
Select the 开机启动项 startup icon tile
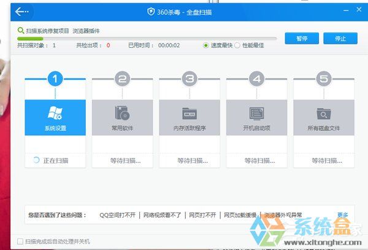tap(256, 117)
